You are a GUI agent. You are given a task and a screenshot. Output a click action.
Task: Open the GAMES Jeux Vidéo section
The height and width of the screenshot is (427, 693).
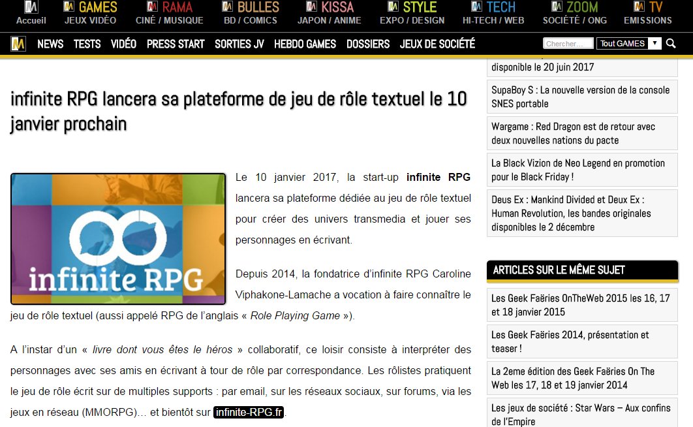90,13
